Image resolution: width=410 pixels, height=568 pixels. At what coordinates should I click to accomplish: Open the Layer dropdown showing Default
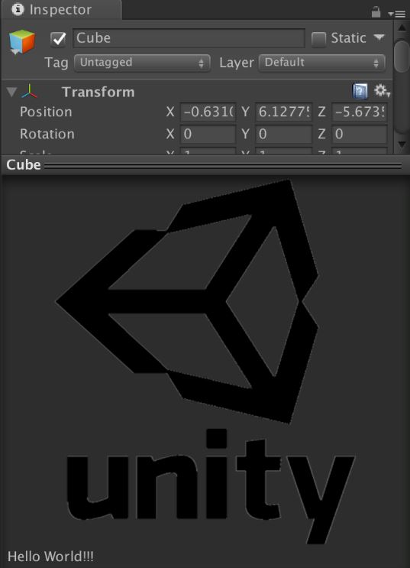[x=321, y=63]
